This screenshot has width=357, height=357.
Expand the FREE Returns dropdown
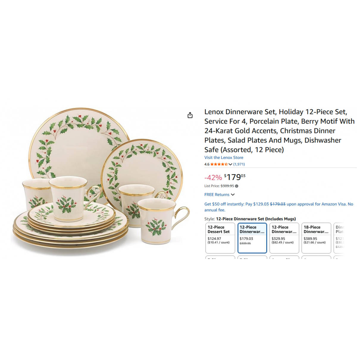(x=233, y=195)
